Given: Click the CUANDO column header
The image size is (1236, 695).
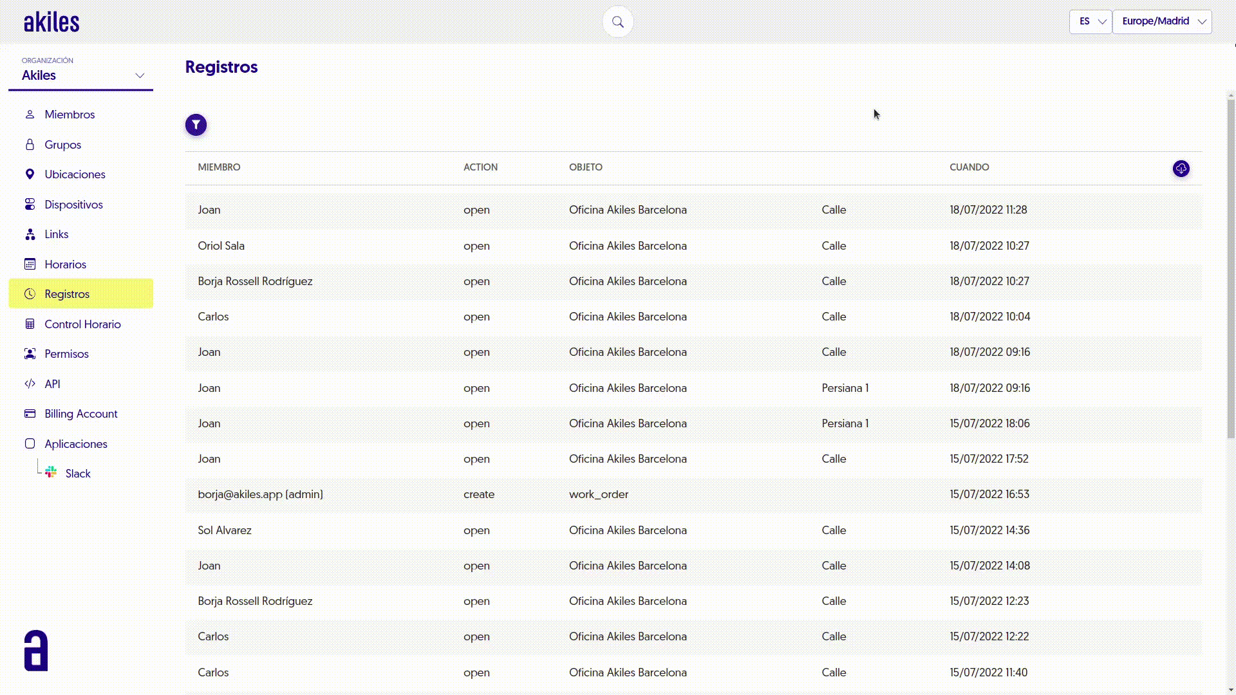Looking at the screenshot, I should click(x=969, y=167).
